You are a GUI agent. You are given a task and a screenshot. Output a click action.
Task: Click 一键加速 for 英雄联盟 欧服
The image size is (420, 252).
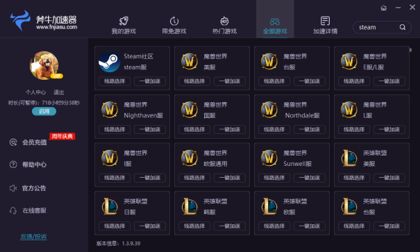coord(310,226)
